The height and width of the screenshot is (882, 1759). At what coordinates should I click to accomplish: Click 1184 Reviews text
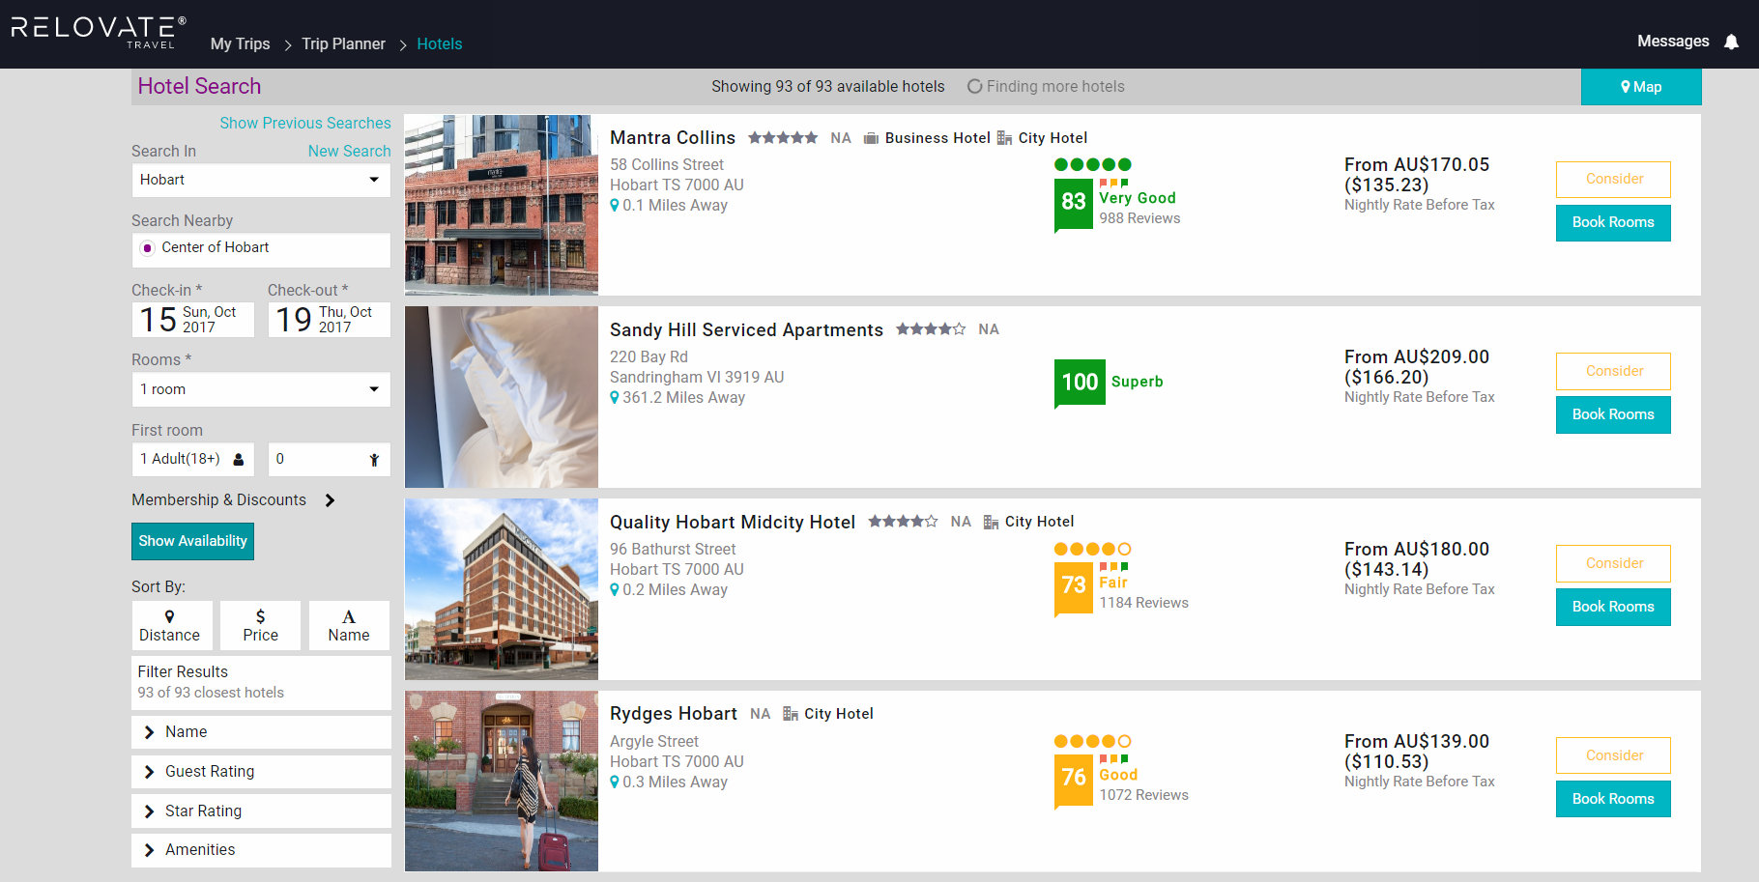[1143, 604]
